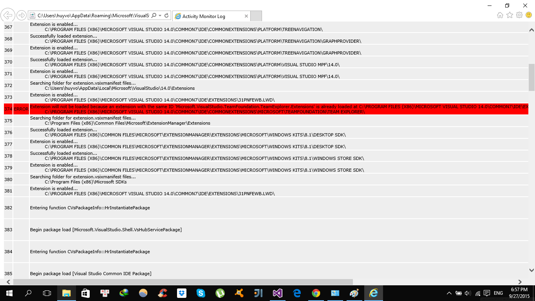Click the search magnifier in address bar

pos(154,16)
